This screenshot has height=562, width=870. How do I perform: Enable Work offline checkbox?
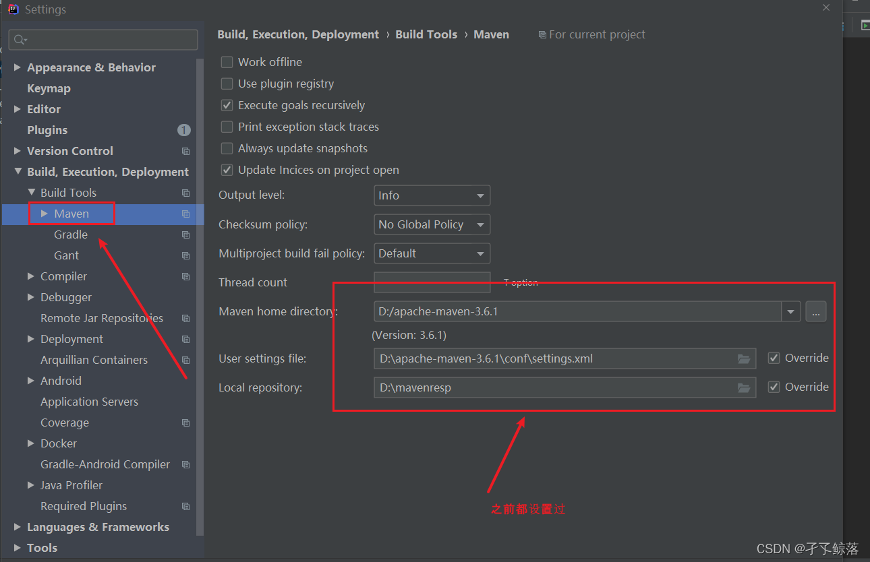(227, 62)
